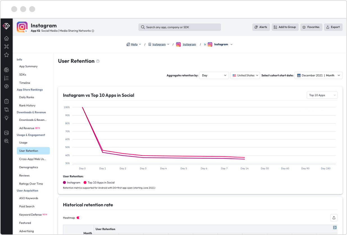Open the swap arrows icon in the sidebar
This screenshot has height=235, width=347.
(6, 109)
